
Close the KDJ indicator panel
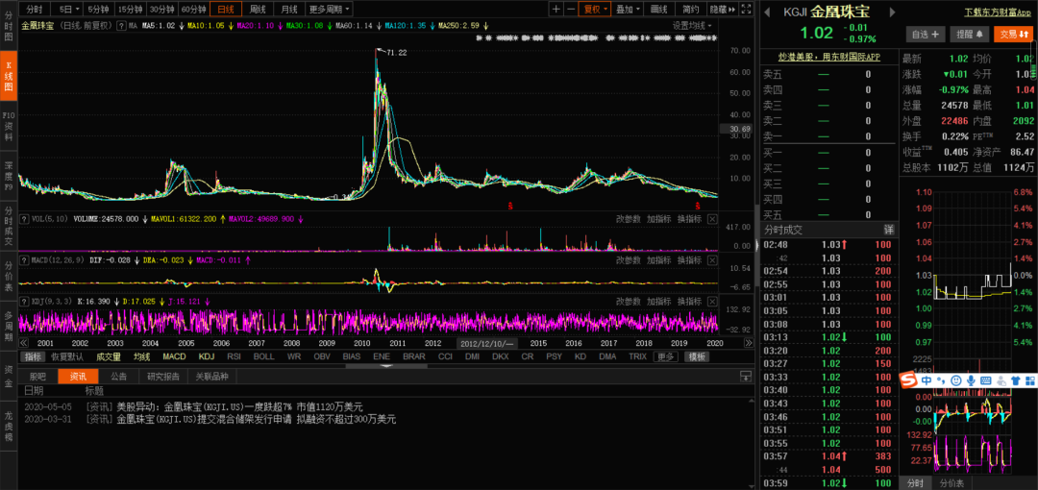pyautogui.click(x=712, y=301)
